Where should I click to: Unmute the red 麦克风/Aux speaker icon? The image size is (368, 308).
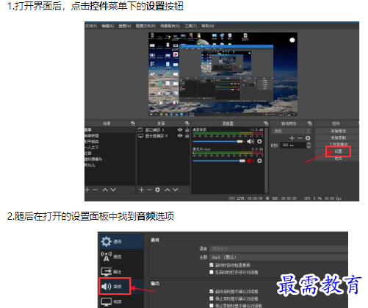(x=250, y=161)
